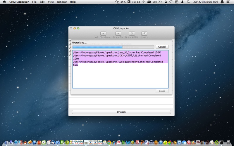Image resolution: width=234 pixels, height=146 pixels.
Task: Open the EPUB reader icon in the dock
Action: click(x=100, y=142)
